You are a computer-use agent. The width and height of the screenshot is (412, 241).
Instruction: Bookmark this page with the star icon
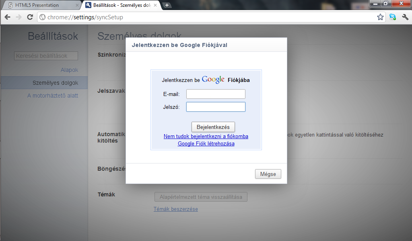tap(380, 17)
